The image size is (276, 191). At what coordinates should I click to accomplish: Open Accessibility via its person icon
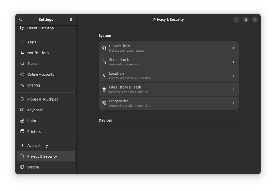point(22,145)
